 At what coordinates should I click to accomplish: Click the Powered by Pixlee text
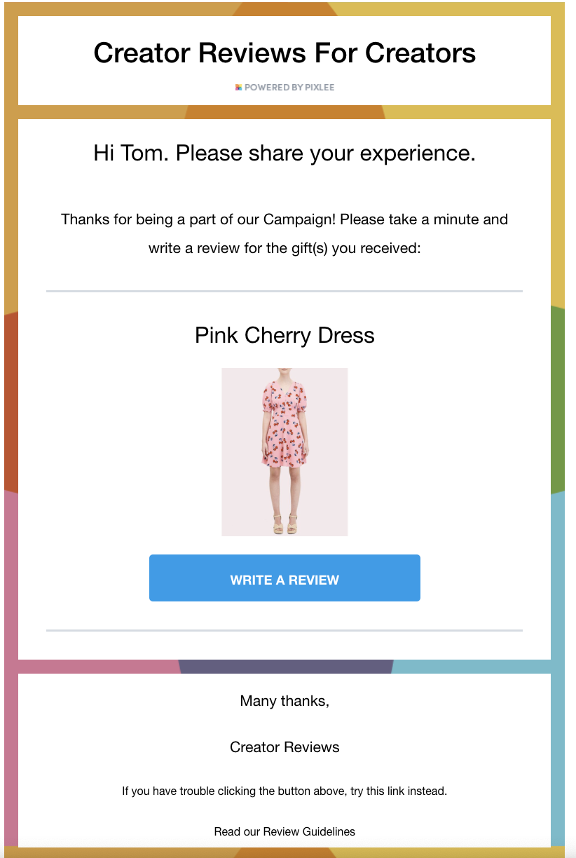[x=289, y=88]
